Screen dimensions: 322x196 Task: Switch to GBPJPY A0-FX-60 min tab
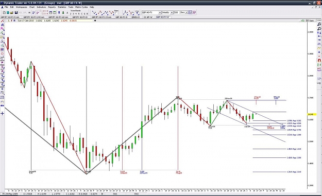(x=58, y=17)
